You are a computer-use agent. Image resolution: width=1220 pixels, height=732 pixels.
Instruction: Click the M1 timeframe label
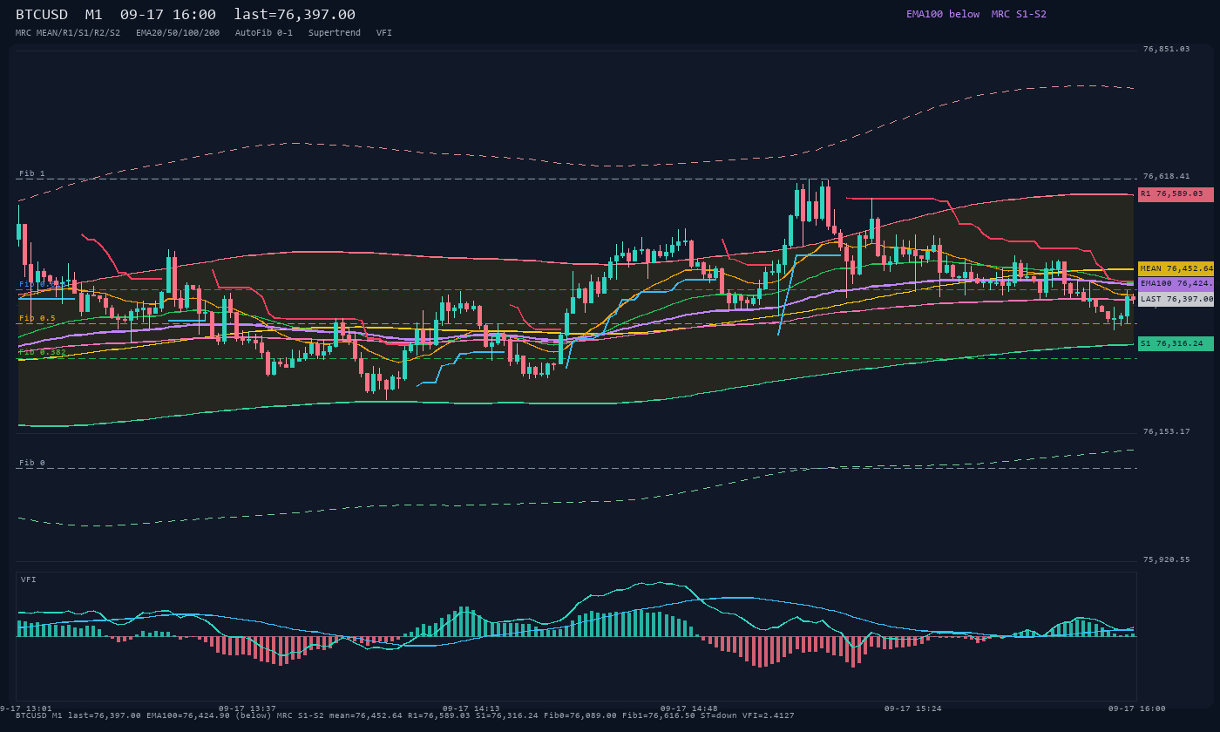(x=94, y=15)
